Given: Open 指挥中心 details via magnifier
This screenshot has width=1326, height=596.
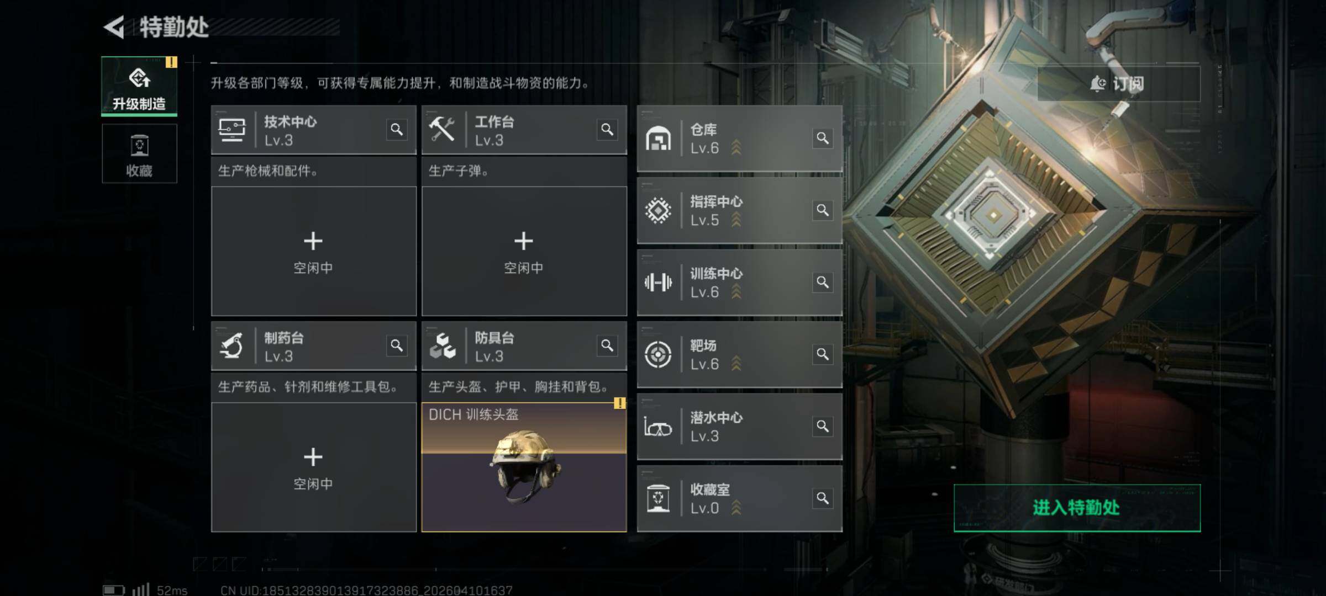Looking at the screenshot, I should [823, 210].
